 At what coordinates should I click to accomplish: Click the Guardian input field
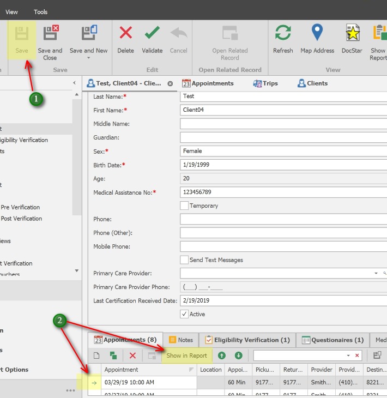[283, 137]
